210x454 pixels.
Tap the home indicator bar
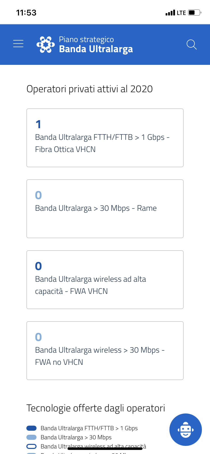105,449
